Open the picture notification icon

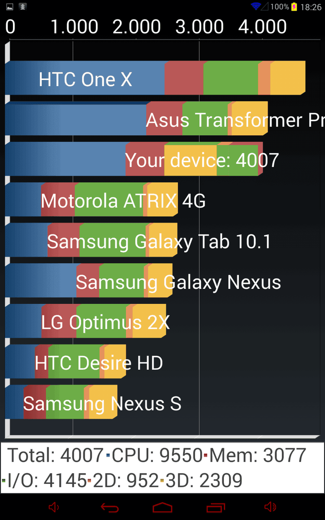(x=10, y=6)
